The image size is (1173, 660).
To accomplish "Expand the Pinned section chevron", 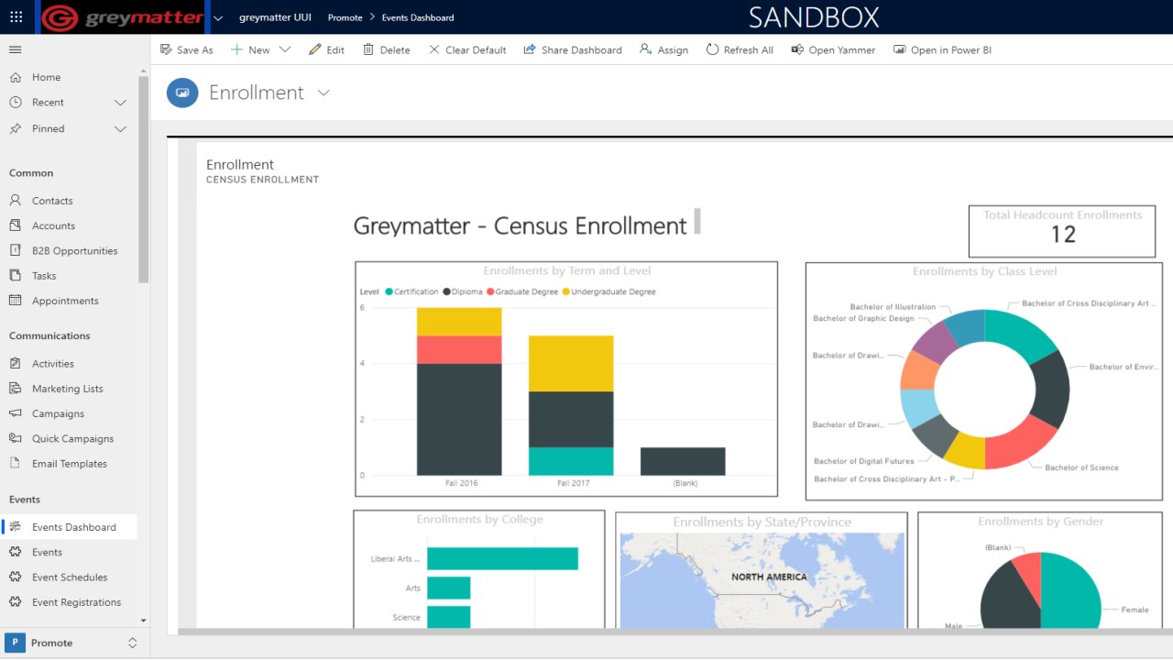I will click(x=120, y=129).
